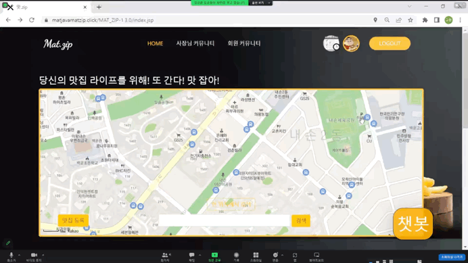Open the 챗봇 chatbot button
Screen dimensions: 468x263
pos(413,224)
